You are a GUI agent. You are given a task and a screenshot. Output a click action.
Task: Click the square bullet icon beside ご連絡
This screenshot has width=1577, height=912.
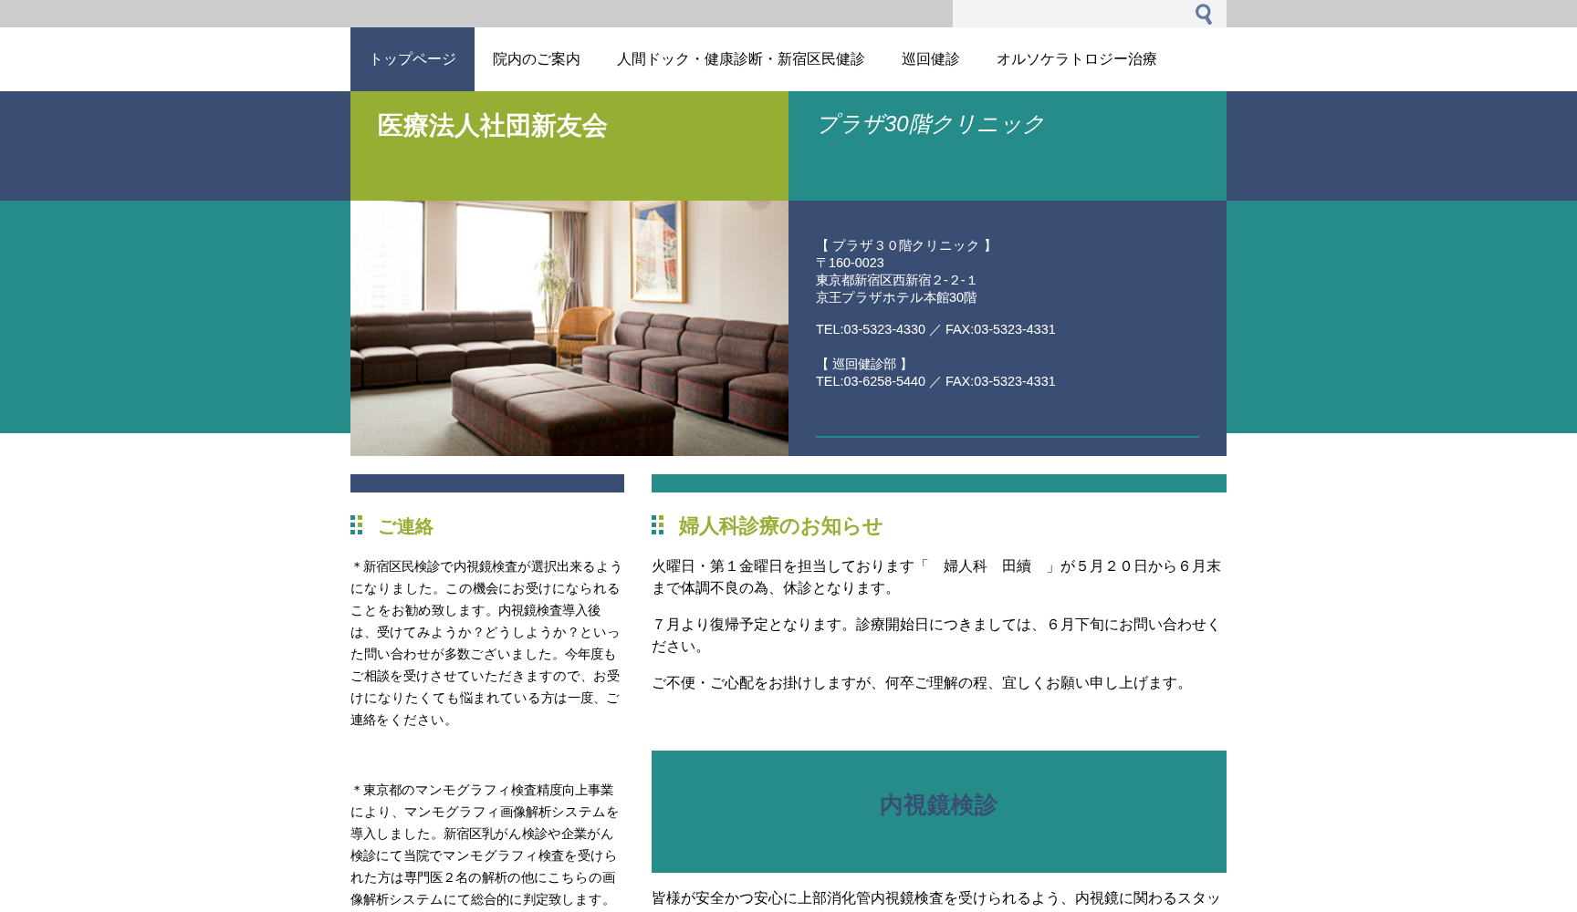(356, 523)
